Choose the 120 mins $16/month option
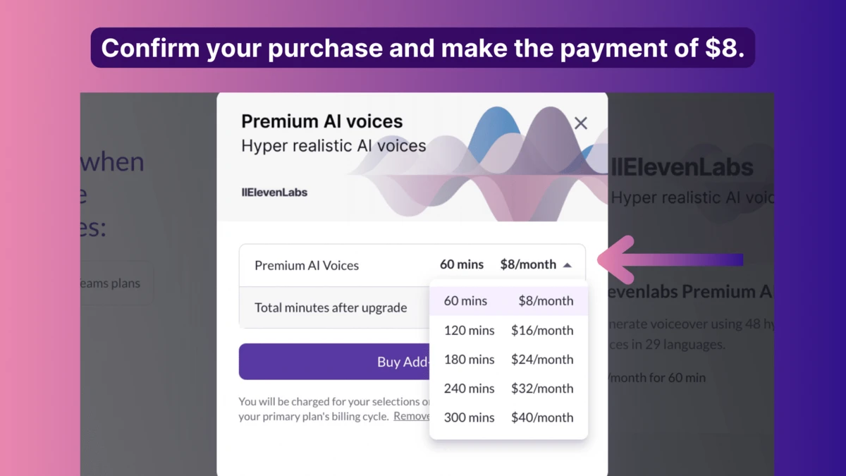The width and height of the screenshot is (846, 476). 508,330
